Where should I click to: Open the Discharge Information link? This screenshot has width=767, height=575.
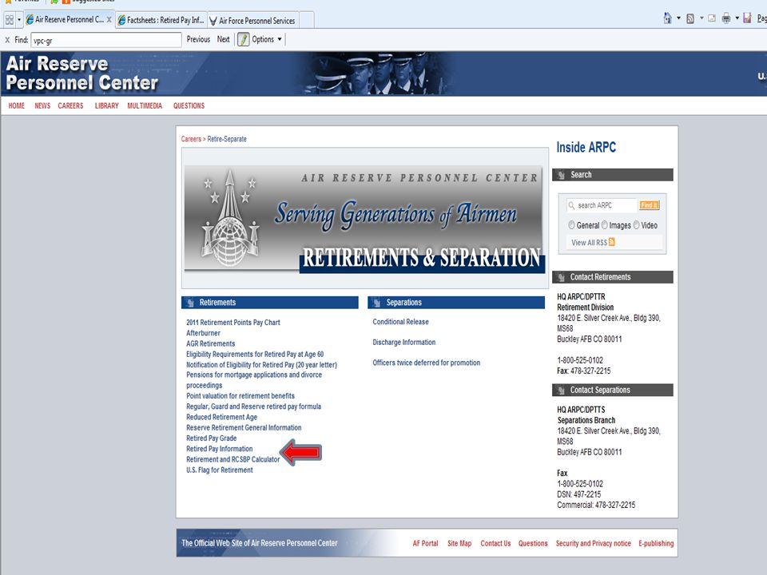[404, 343]
